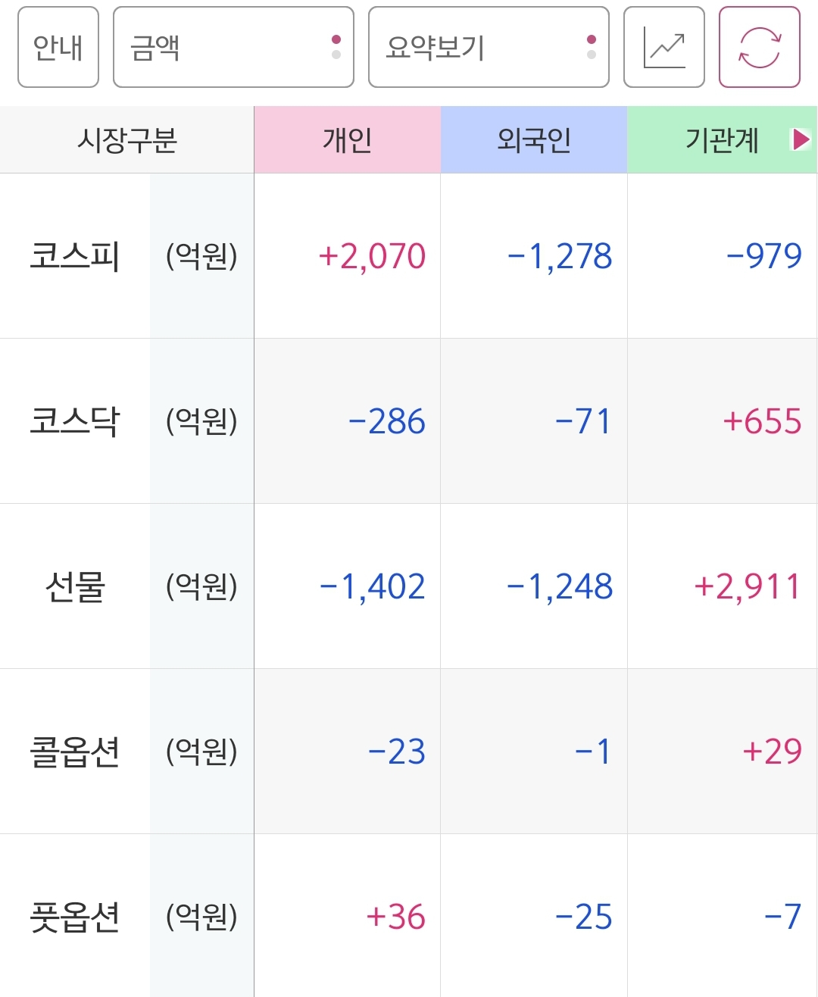818x997 pixels.
Task: Select the 풋옵션 row label
Action: pyautogui.click(x=75, y=917)
